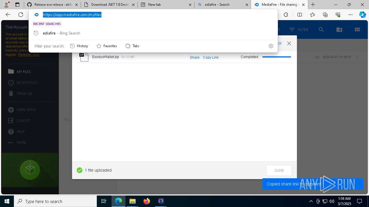
Task: Click the green upload box graphic
Action: click(x=30, y=170)
